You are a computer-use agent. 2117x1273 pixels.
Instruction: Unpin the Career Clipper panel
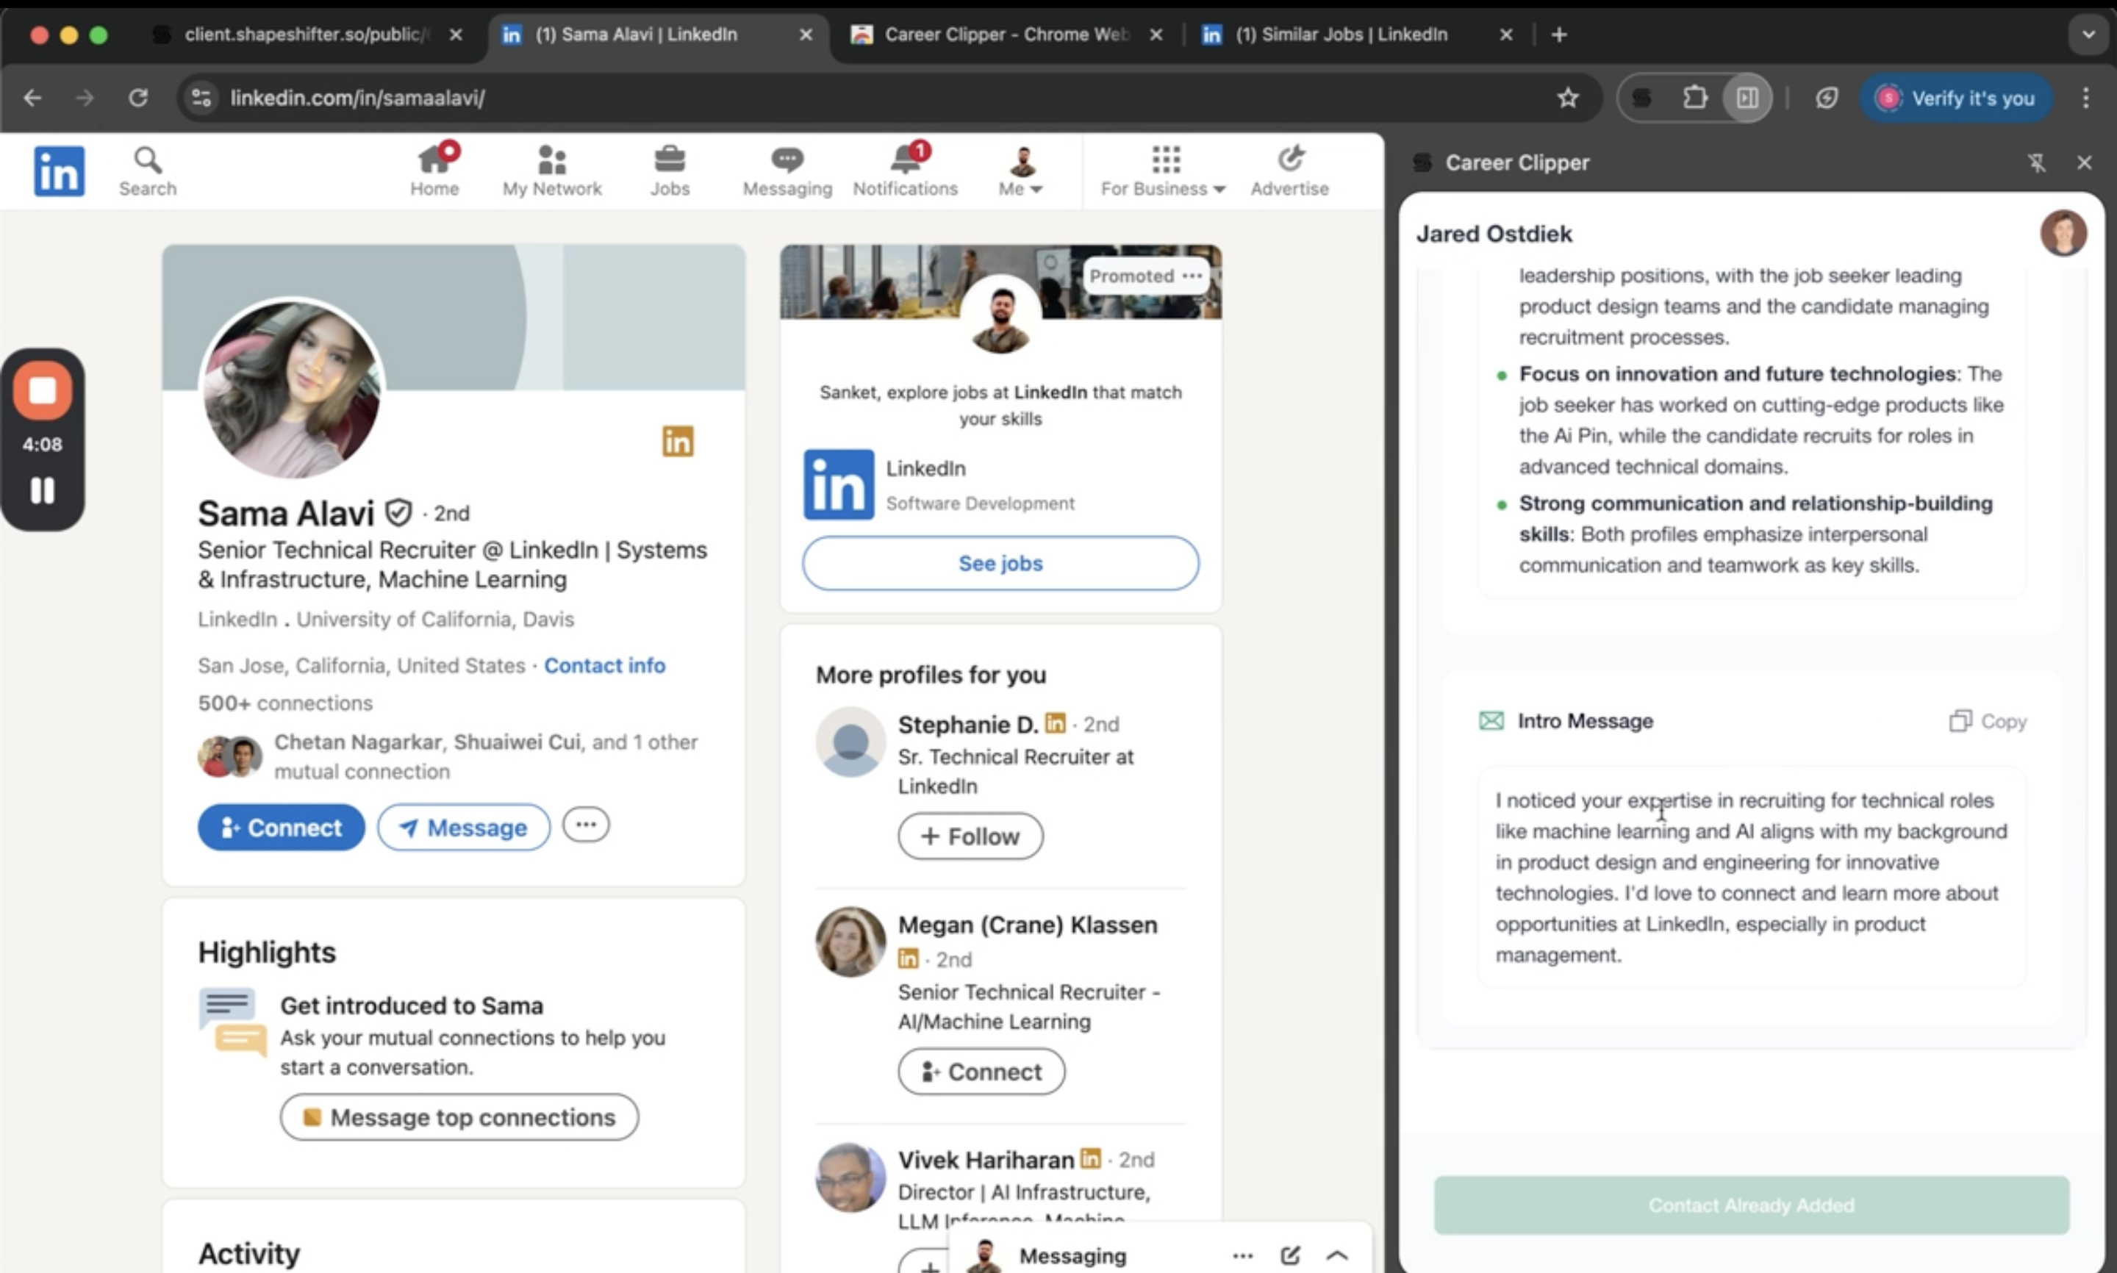point(2036,162)
